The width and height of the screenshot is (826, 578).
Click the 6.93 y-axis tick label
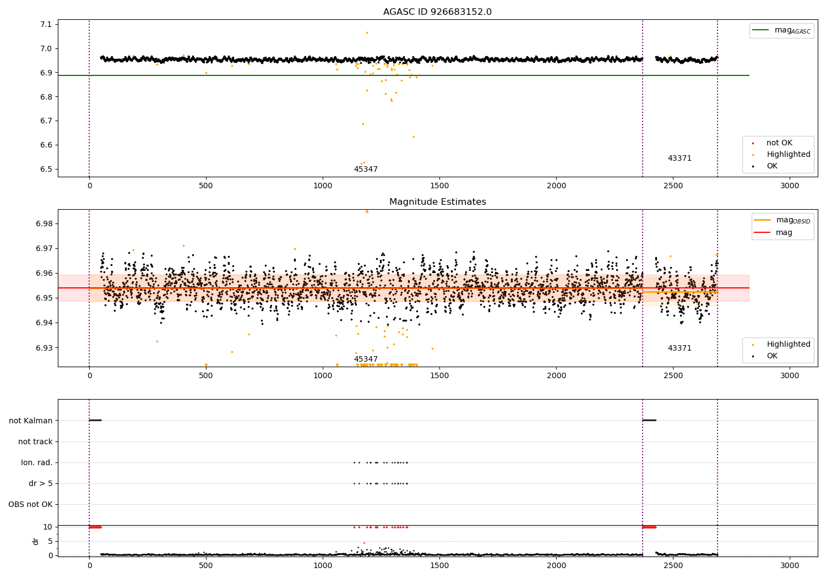tap(44, 348)
